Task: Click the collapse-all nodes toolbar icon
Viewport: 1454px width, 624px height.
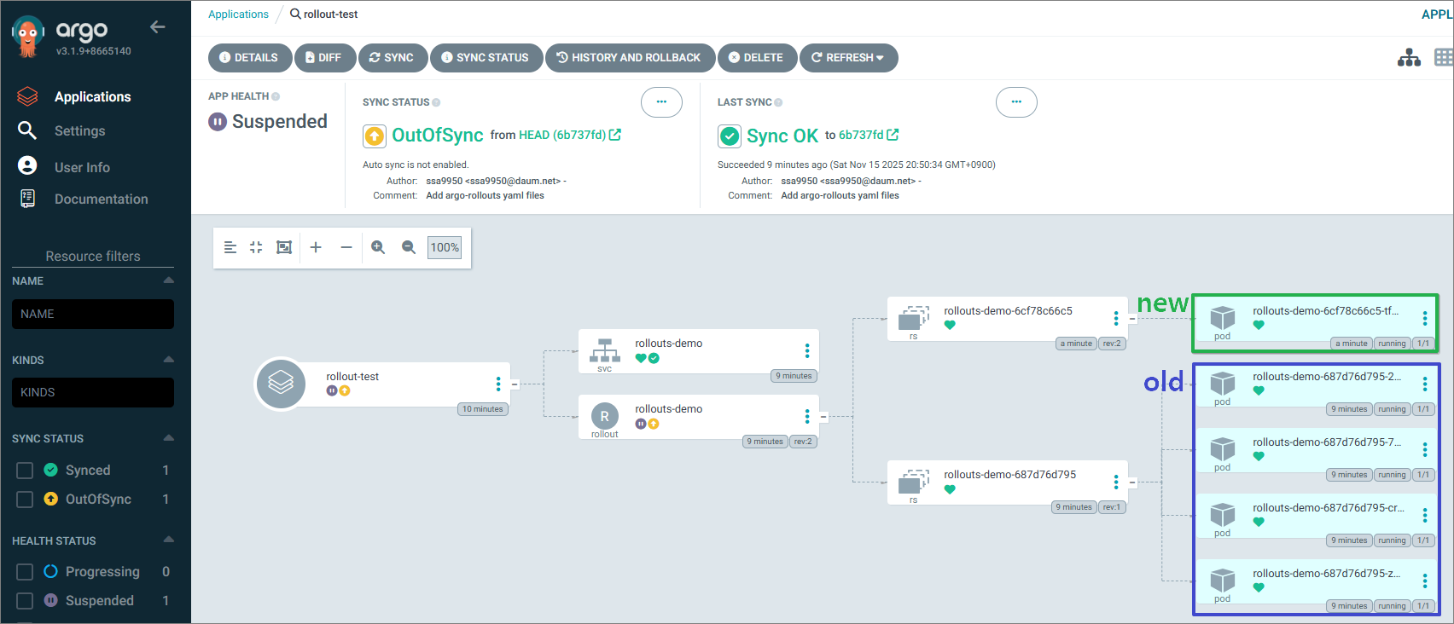Action: click(256, 247)
